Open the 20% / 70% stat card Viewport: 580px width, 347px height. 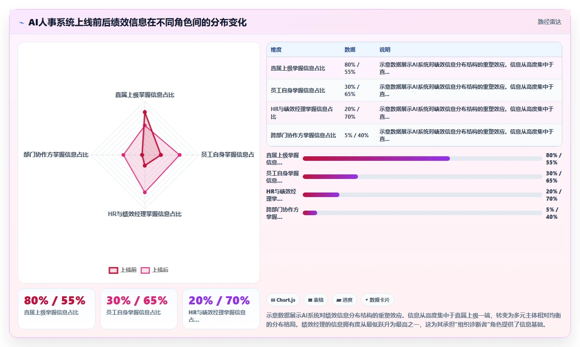(221, 308)
